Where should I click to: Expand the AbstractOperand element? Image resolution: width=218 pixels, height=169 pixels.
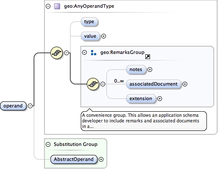(x=101, y=159)
